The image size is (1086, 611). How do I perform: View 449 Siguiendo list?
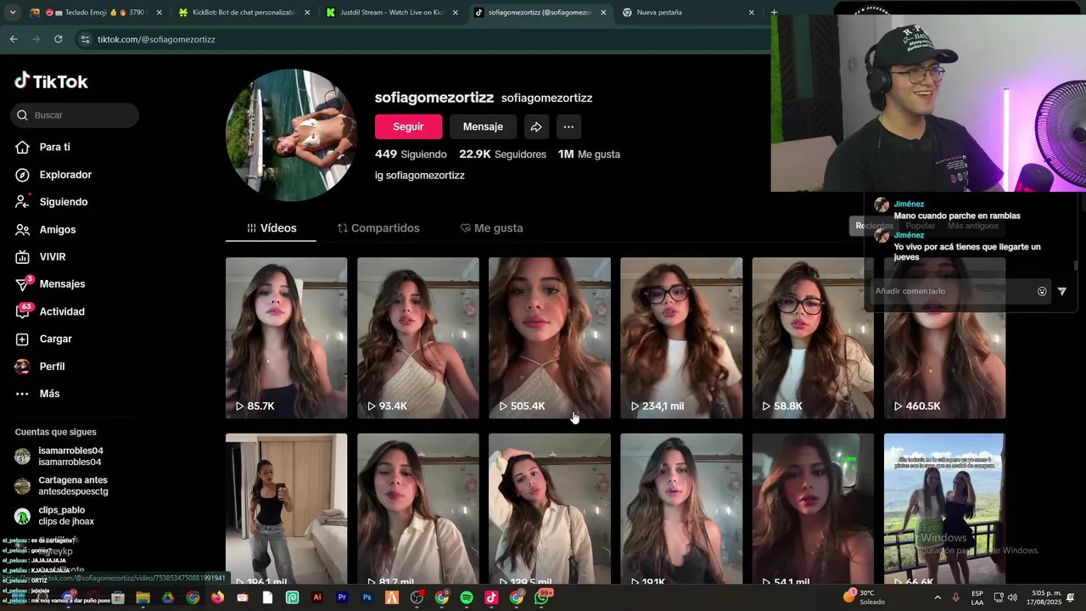411,154
